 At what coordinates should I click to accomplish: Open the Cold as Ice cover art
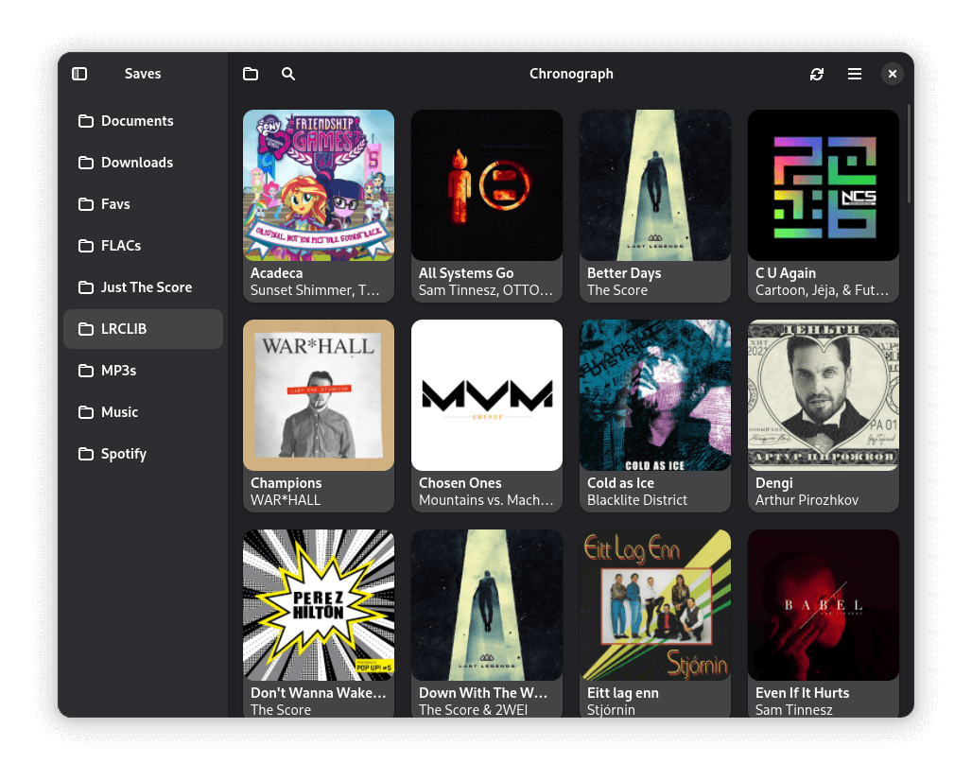pos(655,395)
